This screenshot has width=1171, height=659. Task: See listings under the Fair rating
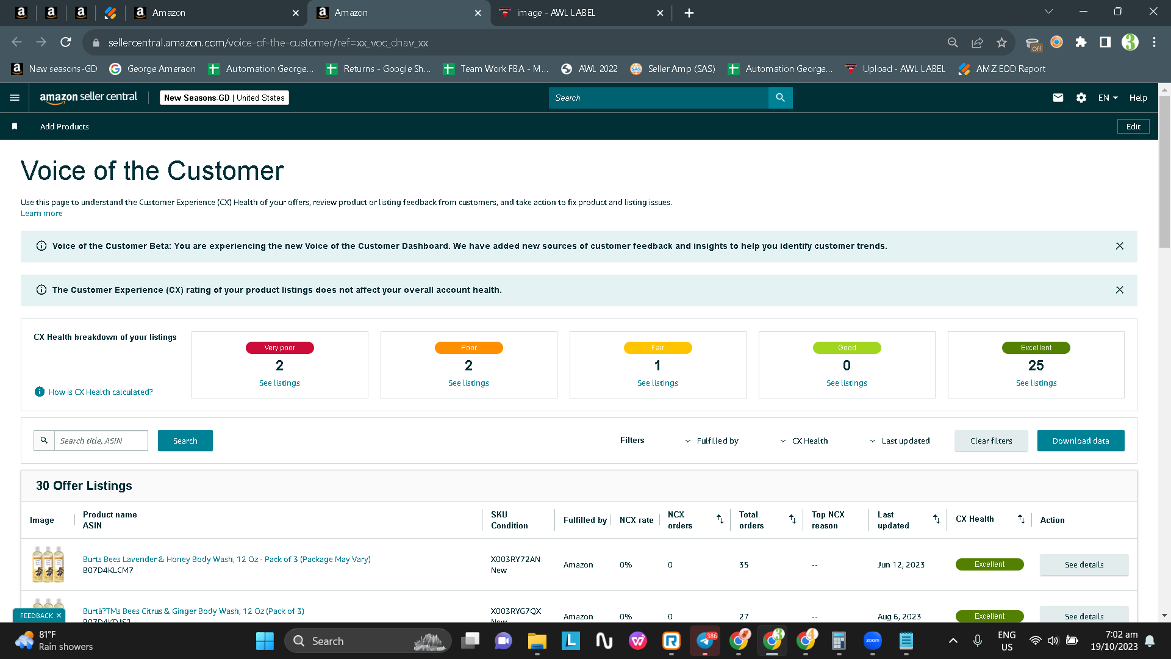[657, 383]
